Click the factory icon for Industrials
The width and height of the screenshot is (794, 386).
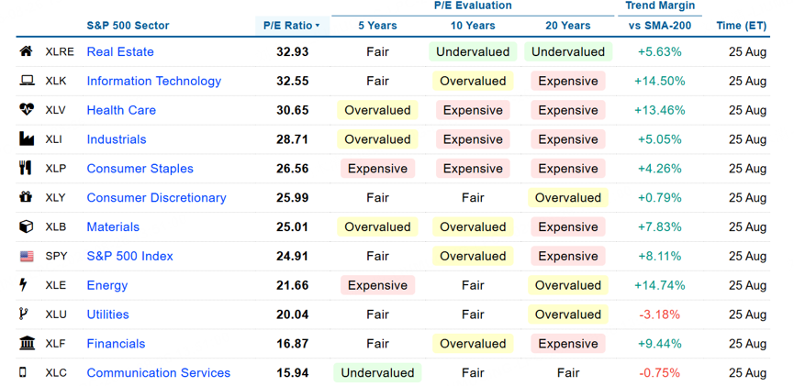coord(27,139)
